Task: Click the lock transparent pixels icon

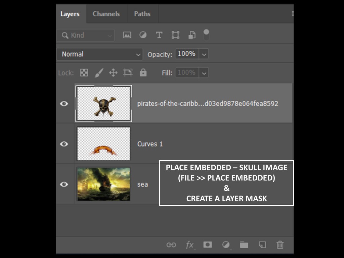Action: coord(84,73)
